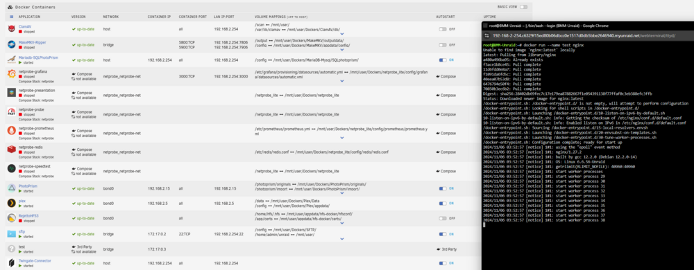Click the stopped status icon under ClamAV

click(x=20, y=31)
